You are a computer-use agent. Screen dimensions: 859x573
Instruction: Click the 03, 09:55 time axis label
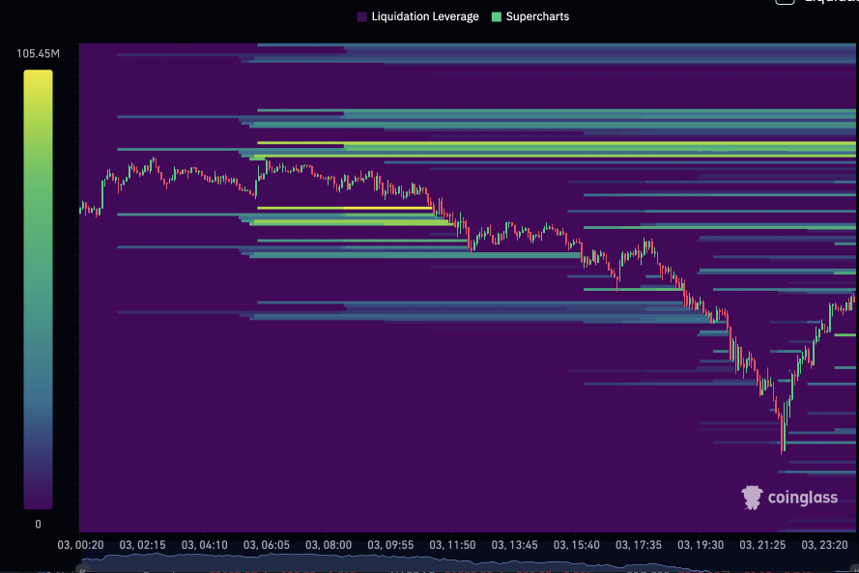point(390,545)
